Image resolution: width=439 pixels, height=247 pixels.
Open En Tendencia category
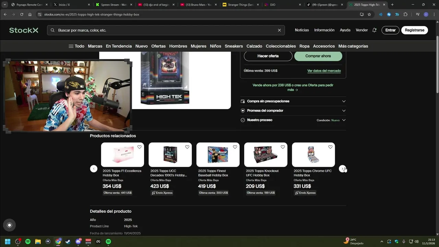click(x=119, y=46)
